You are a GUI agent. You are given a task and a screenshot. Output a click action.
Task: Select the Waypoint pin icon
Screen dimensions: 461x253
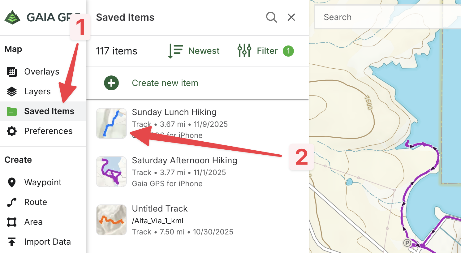[12, 182]
